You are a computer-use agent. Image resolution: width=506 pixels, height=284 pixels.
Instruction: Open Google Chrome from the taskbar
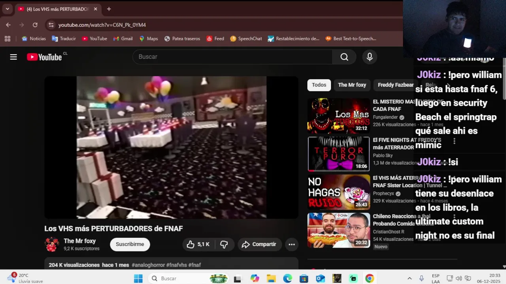pos(370,278)
